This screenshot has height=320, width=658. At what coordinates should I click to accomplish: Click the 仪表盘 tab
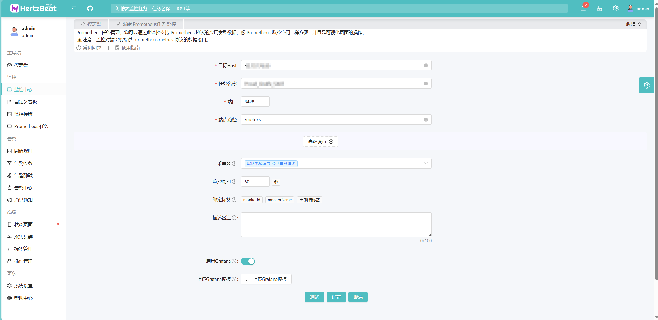[92, 23]
